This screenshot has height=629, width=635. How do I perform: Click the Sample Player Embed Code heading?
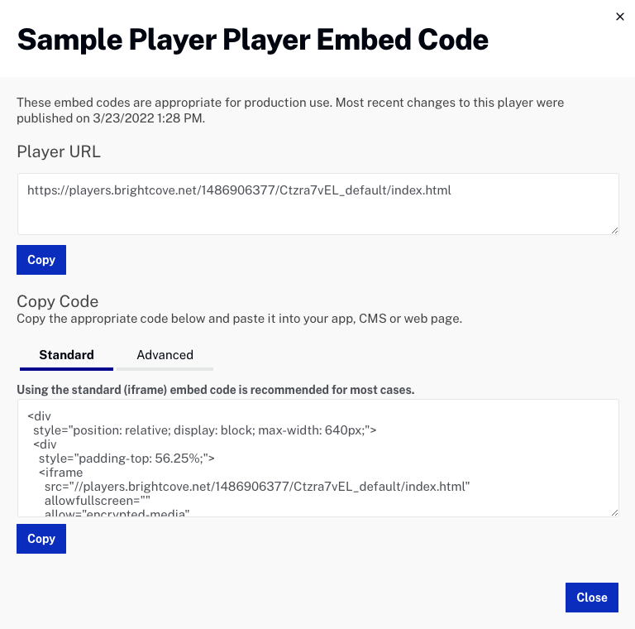coord(253,39)
